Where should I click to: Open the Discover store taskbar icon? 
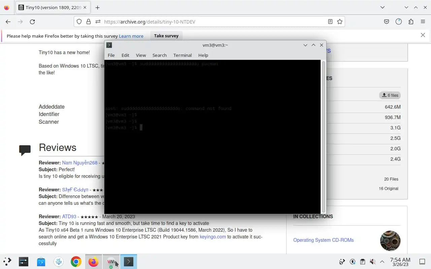(41, 262)
